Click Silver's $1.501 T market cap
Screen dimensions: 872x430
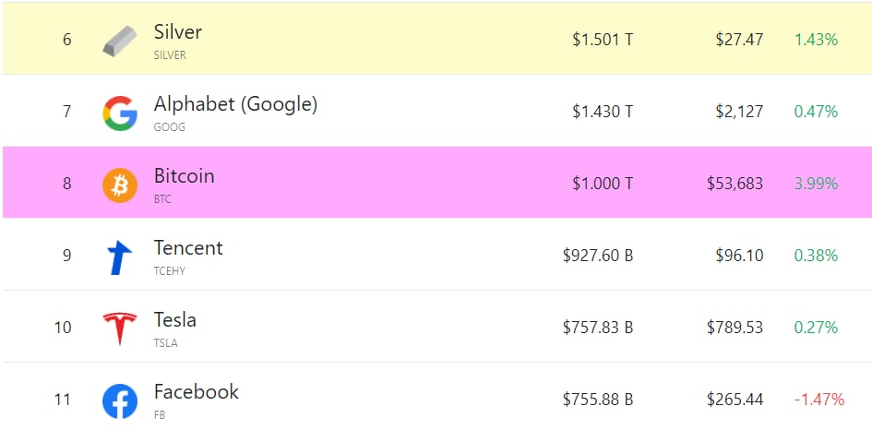point(603,40)
